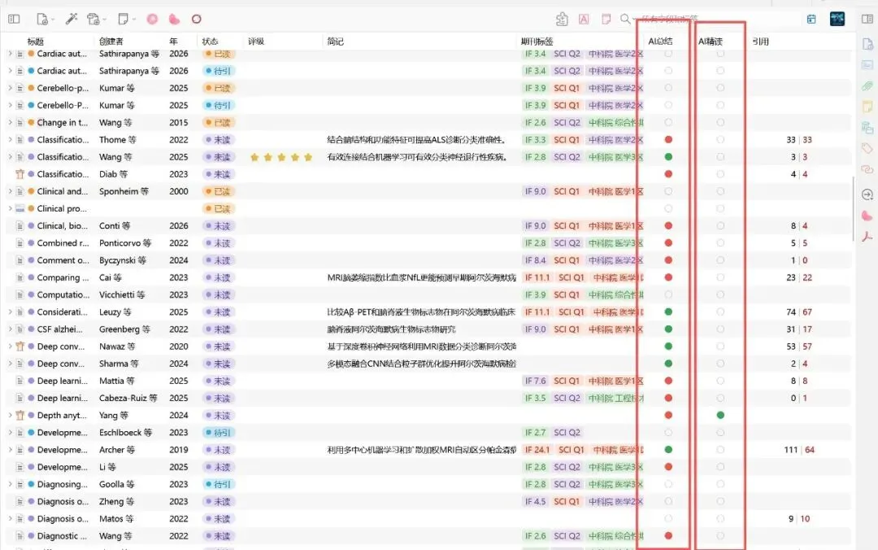
Task: Open the green paperclip Attachments icon
Action: click(x=867, y=85)
